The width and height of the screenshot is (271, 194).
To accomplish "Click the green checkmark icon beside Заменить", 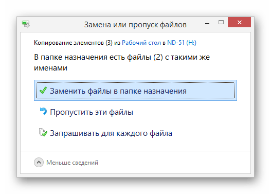I will click(43, 90).
